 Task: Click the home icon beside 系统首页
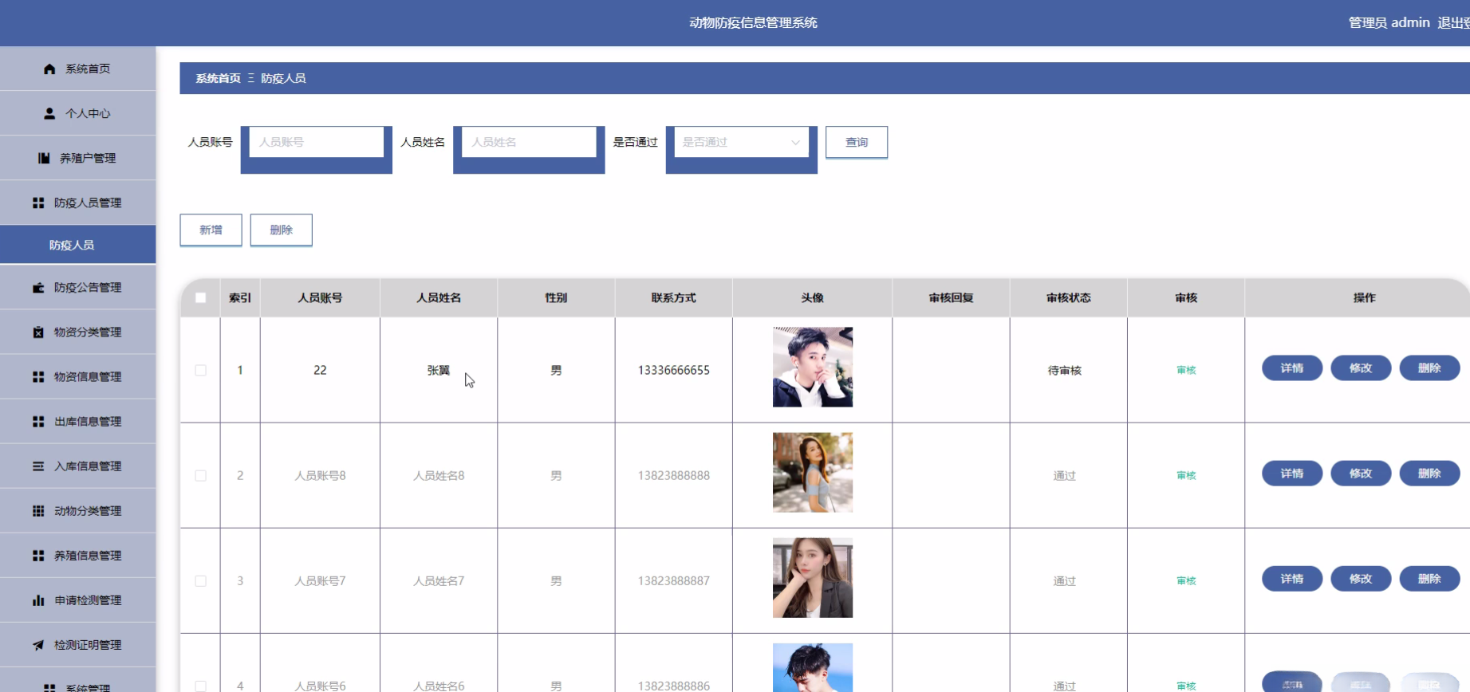click(49, 69)
